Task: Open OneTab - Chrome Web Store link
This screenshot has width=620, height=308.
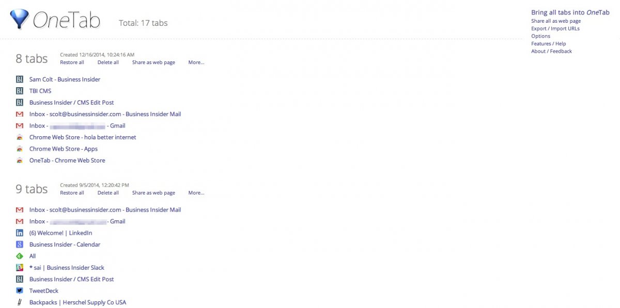Action: tap(67, 160)
